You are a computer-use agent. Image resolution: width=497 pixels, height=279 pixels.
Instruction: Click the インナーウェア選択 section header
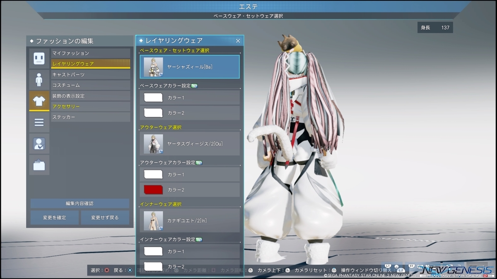[x=161, y=204]
